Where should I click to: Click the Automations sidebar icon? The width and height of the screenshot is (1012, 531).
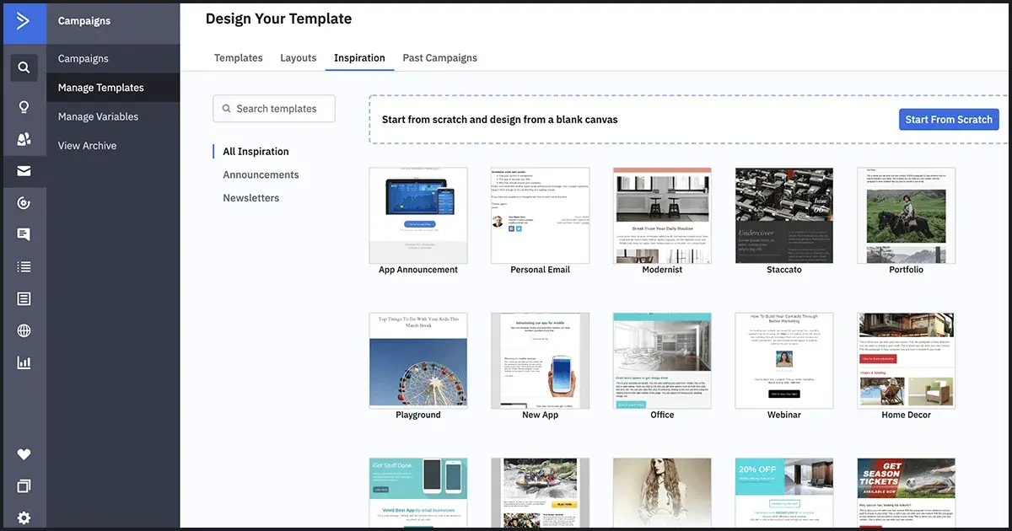click(x=23, y=202)
